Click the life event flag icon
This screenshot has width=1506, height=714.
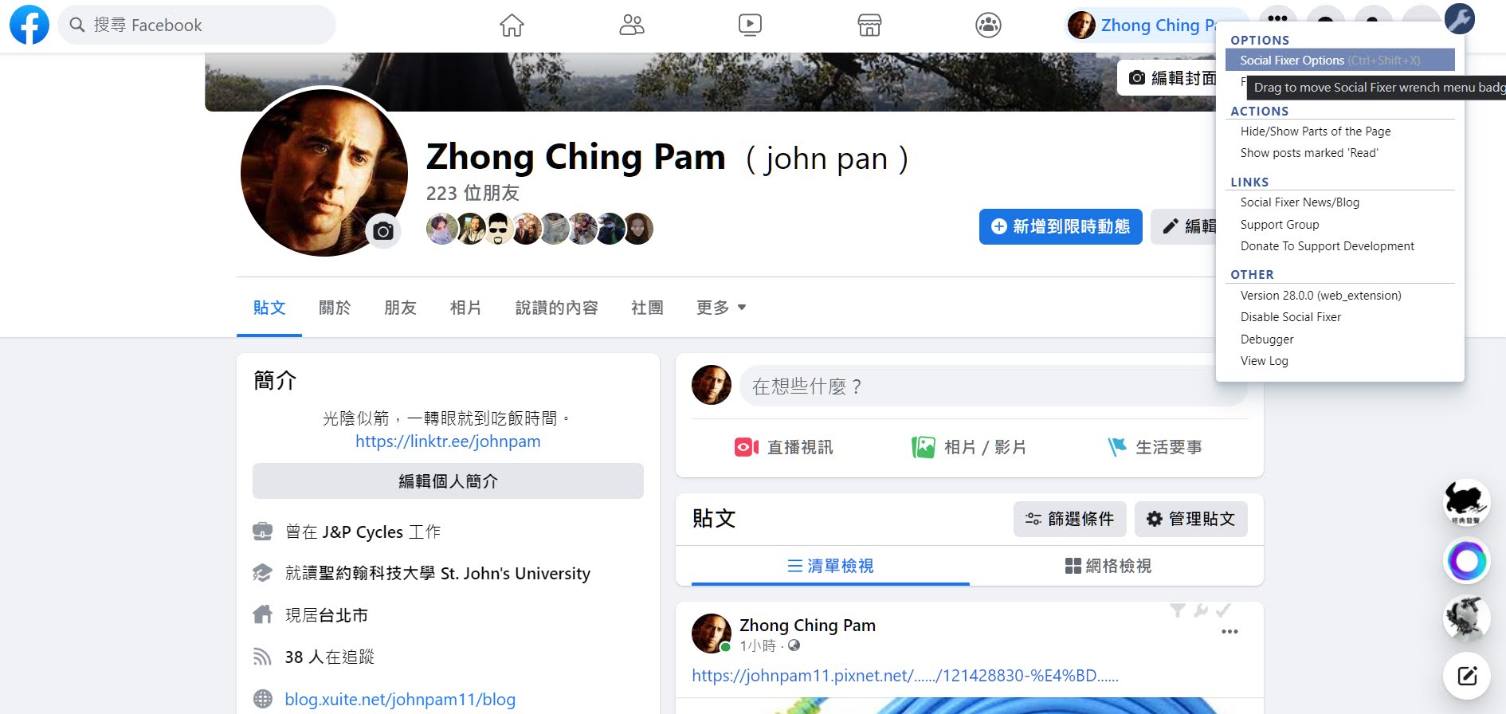(x=1116, y=447)
